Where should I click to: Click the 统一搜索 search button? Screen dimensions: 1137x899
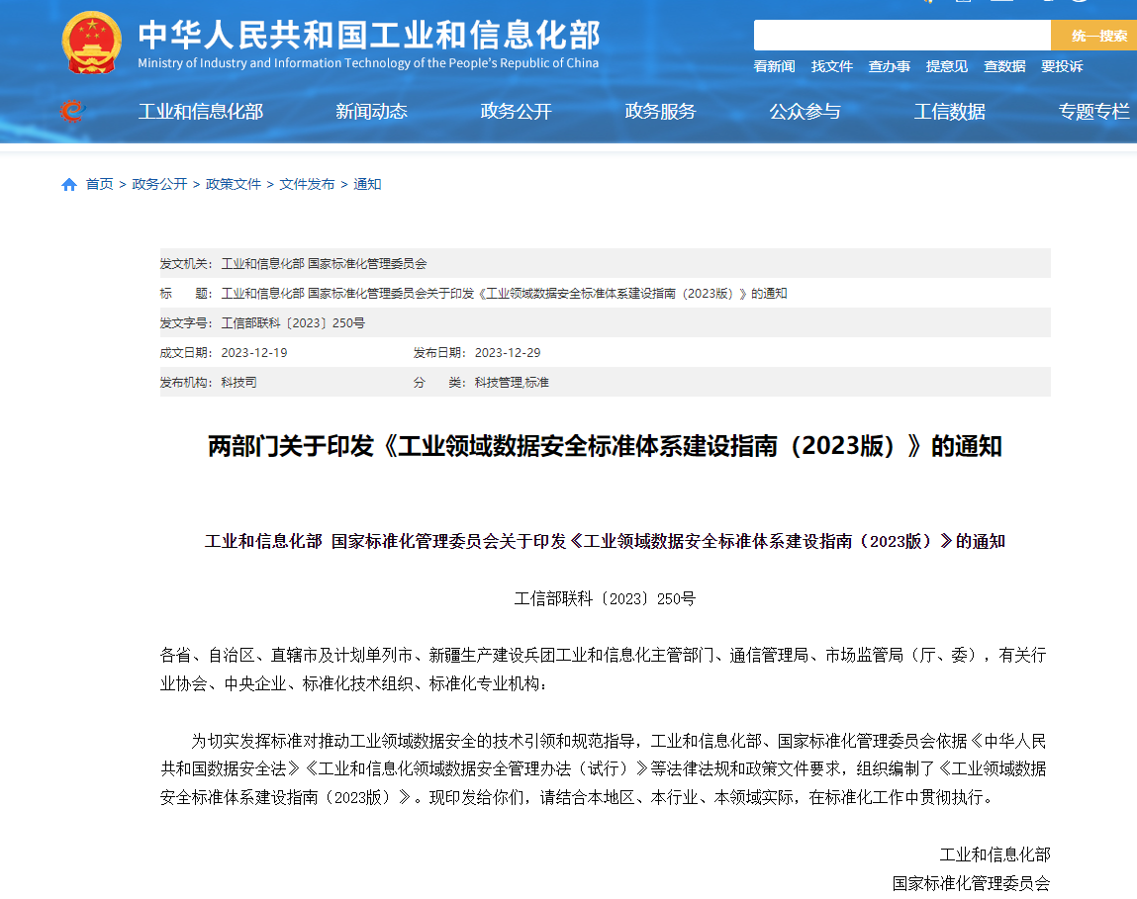pos(1094,35)
